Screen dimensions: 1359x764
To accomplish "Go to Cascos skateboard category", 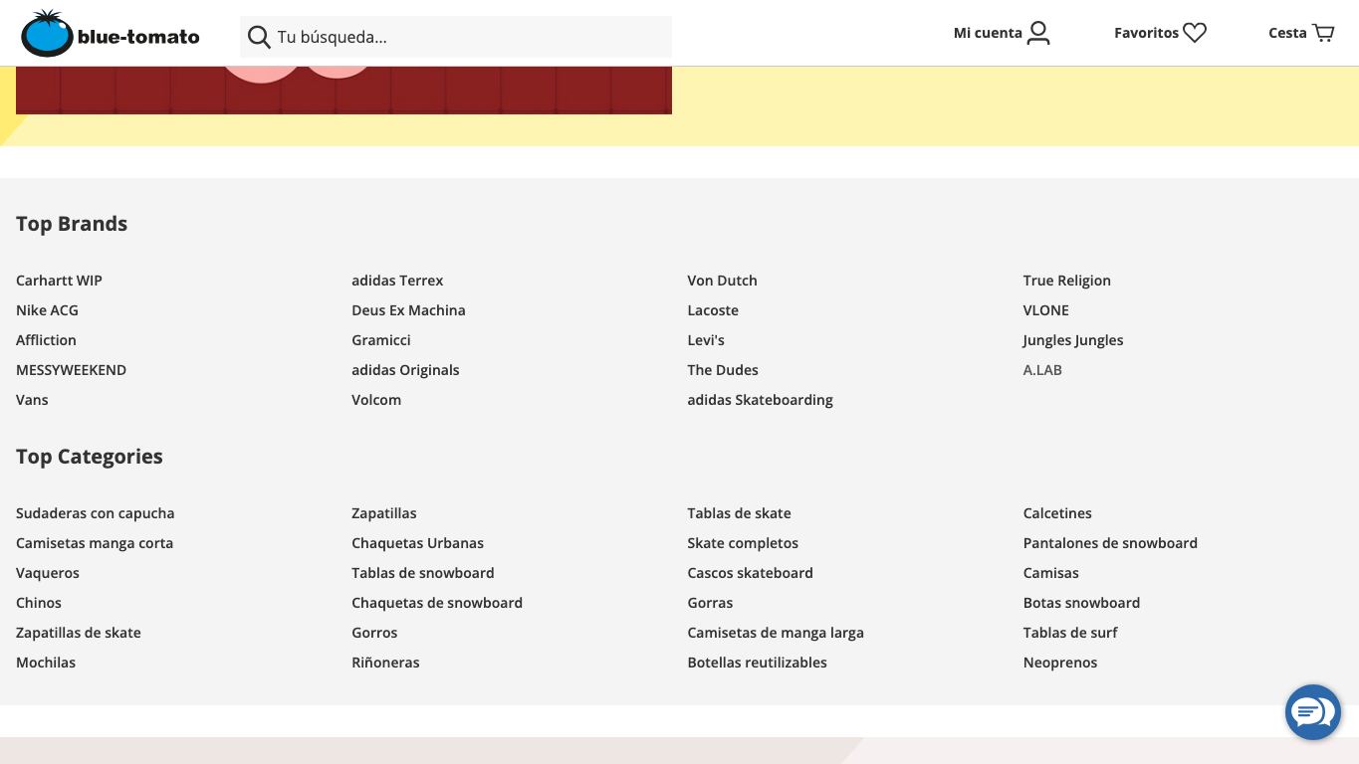I will (x=750, y=573).
